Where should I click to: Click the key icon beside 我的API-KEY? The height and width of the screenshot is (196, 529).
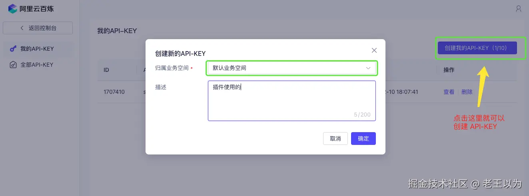click(x=13, y=49)
